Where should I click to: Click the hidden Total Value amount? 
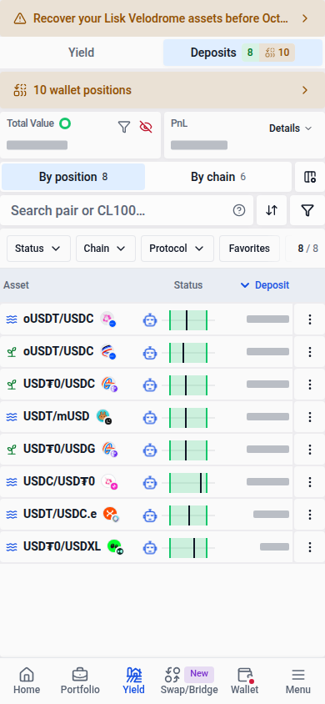pos(37,145)
